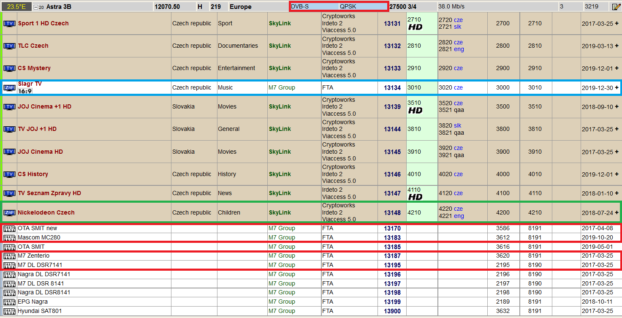Click the eng audio link in TLC Czech row

tap(459, 49)
